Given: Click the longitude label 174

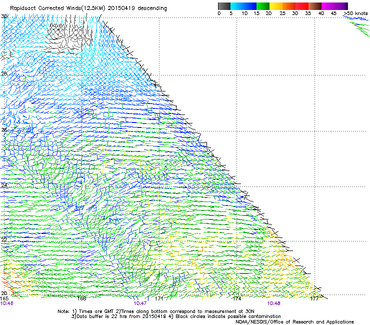Looking at the screenshot, I should tap(237, 298).
